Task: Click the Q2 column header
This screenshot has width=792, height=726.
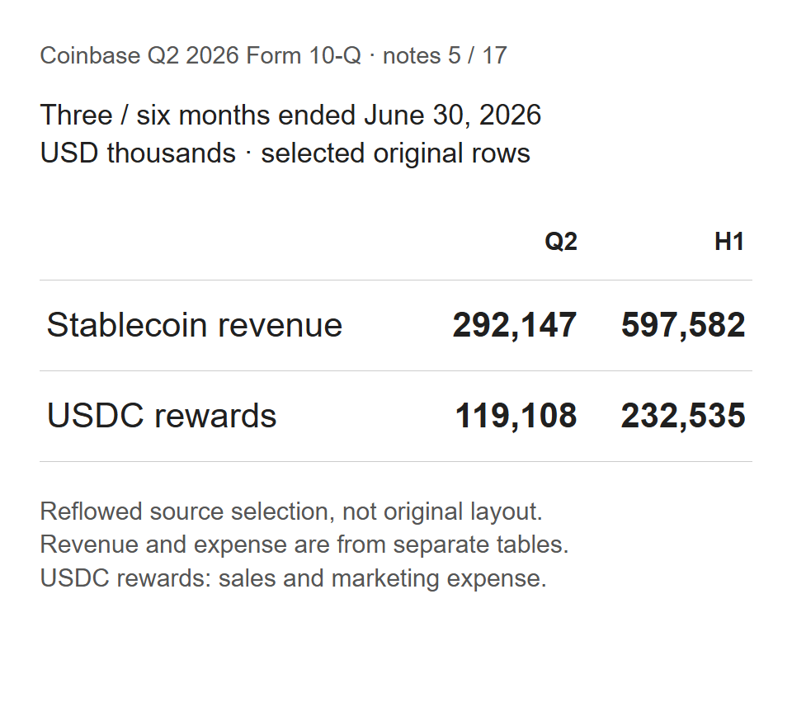Action: [561, 242]
